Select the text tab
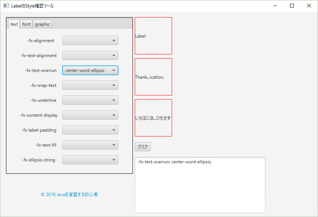 pyautogui.click(x=14, y=23)
